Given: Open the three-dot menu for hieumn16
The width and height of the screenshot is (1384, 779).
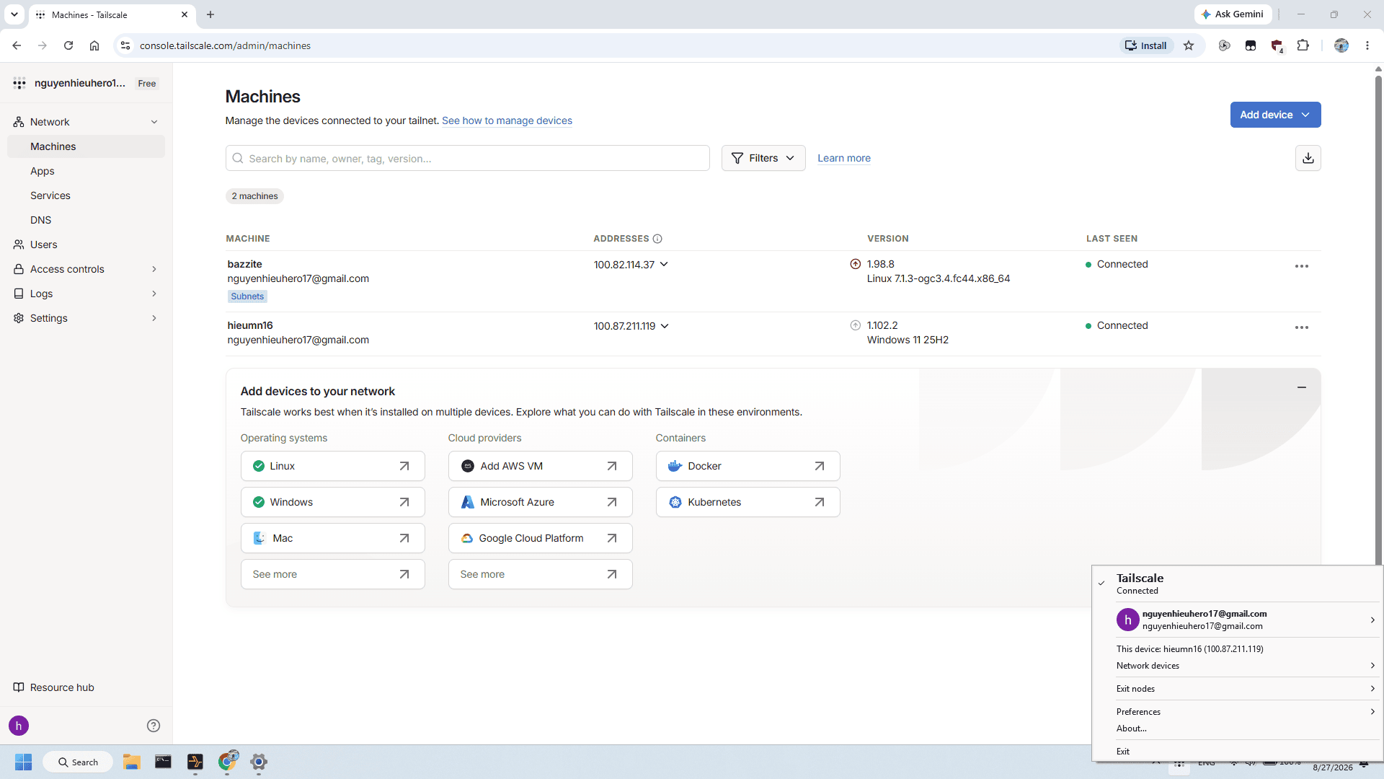Looking at the screenshot, I should tap(1301, 327).
